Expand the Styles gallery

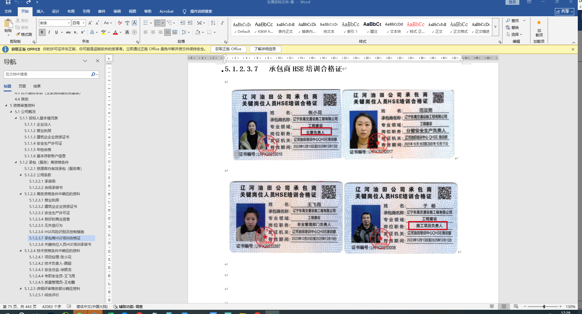coord(495,27)
